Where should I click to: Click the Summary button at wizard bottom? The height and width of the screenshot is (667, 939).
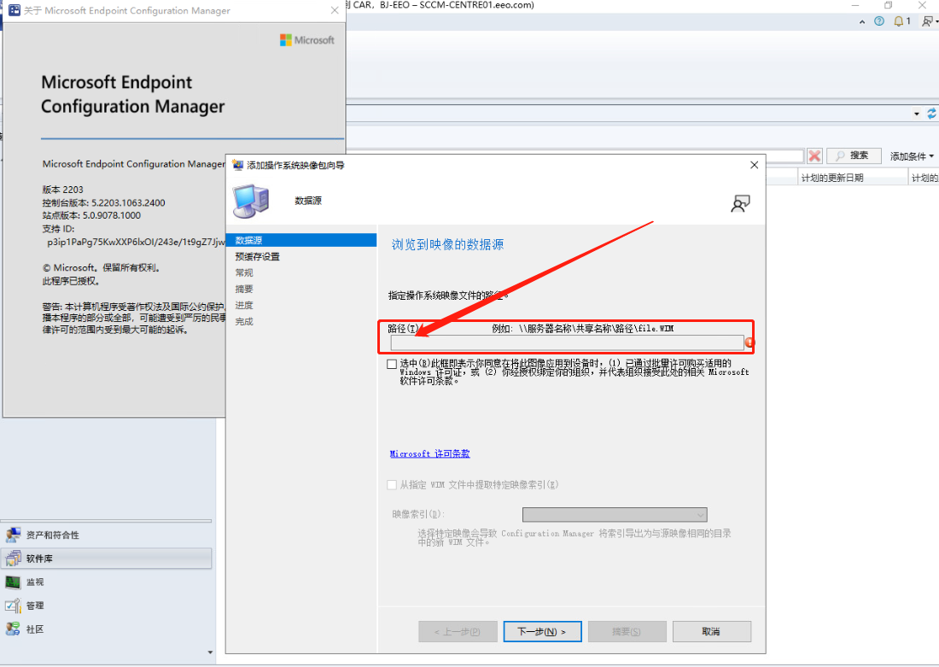[627, 632]
